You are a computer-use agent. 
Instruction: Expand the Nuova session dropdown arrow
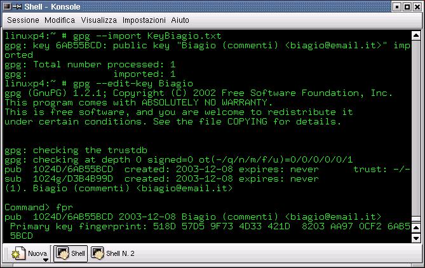[x=45, y=260]
